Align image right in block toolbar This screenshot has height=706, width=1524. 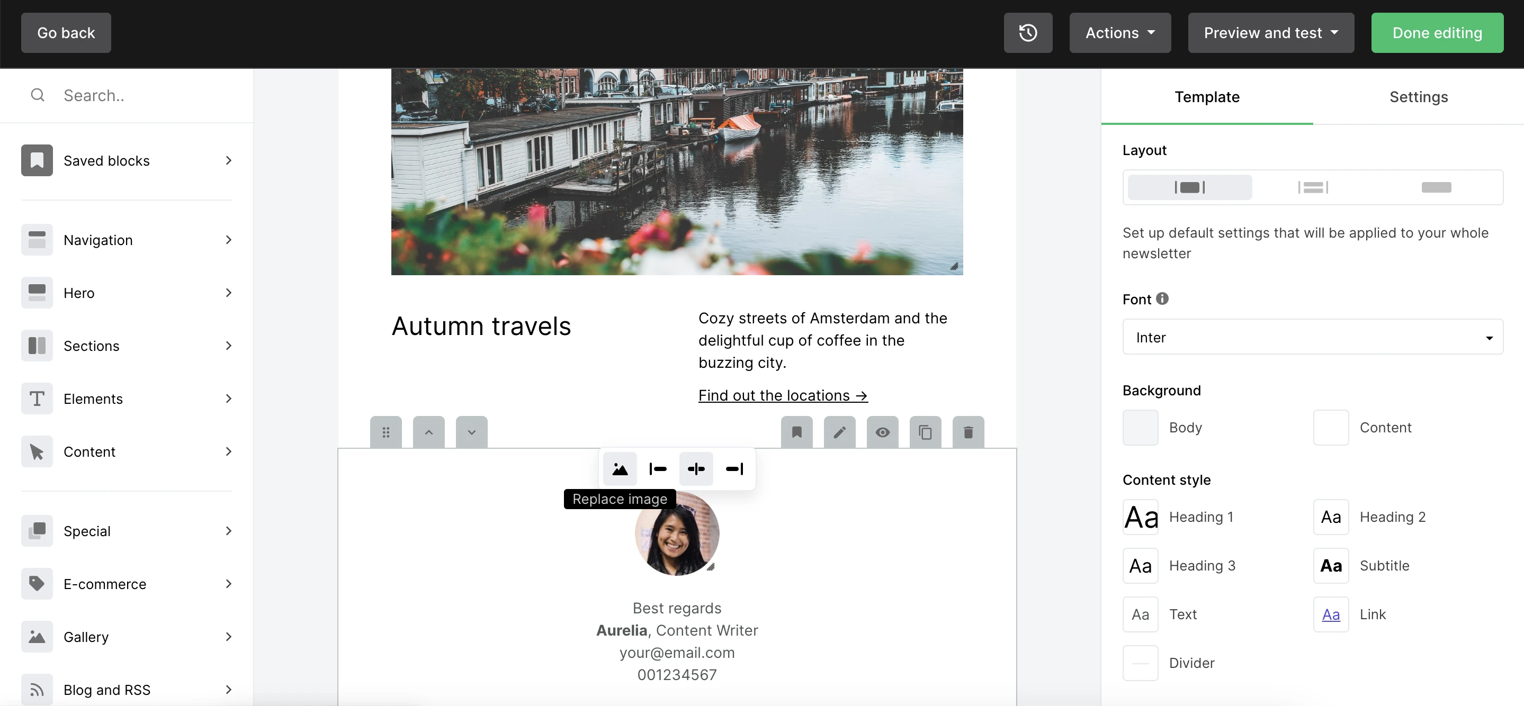pyautogui.click(x=734, y=469)
